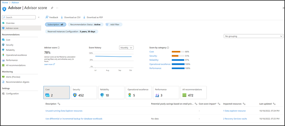Image resolution: width=285 pixels, height=126 pixels.
Task: Click the Recommendation digests document icon
Action: [3, 82]
